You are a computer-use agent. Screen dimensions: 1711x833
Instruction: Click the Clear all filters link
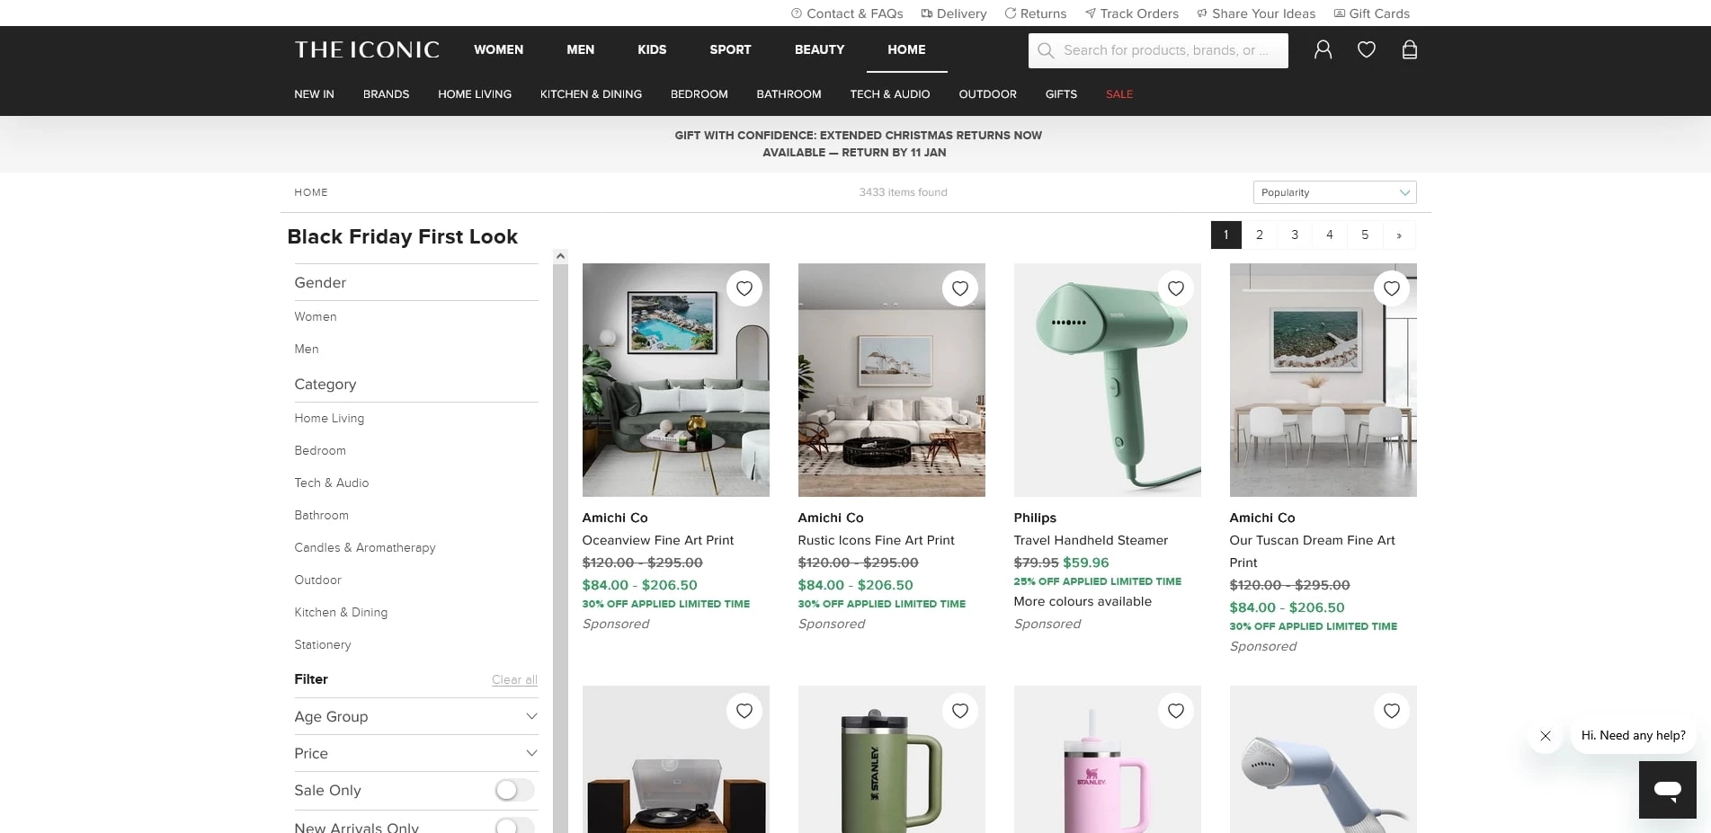point(514,679)
